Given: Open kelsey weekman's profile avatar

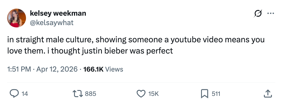Looking at the screenshot, I should click(x=17, y=18).
